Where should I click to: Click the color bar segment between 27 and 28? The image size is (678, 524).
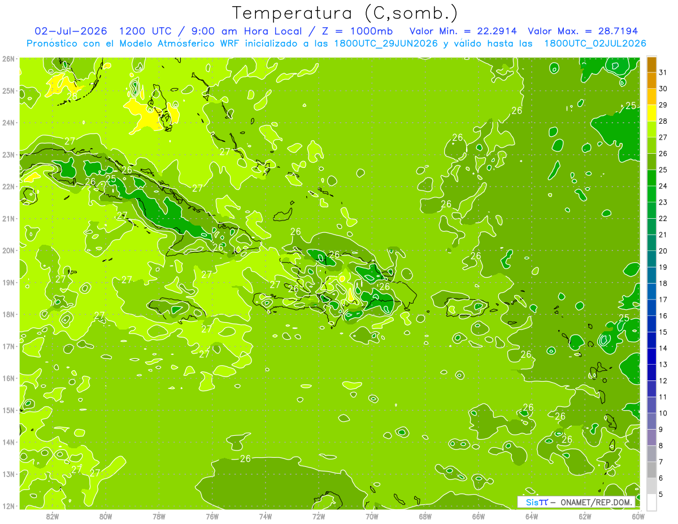point(651,129)
